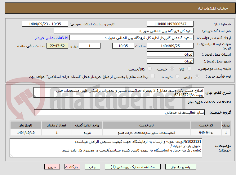
Task: Click the نام خدمت column header
Action: pyautogui.click(x=146, y=125)
